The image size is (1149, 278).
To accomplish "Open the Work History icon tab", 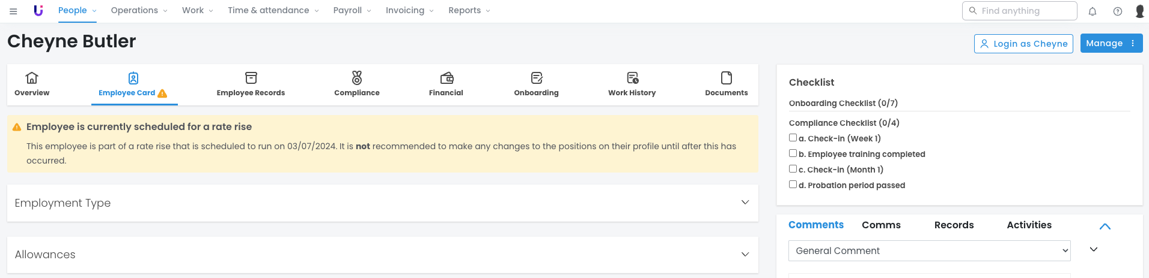I will coord(632,78).
